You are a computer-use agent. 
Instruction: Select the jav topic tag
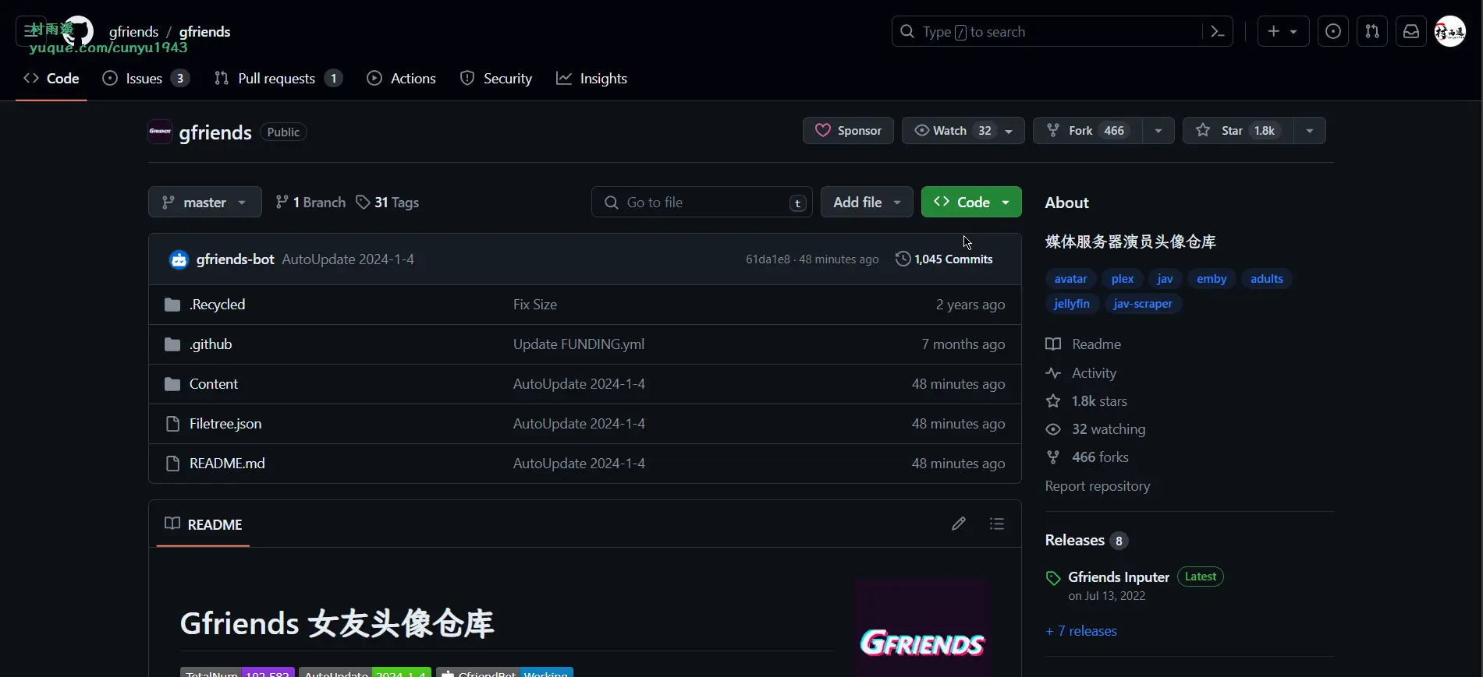1165,279
